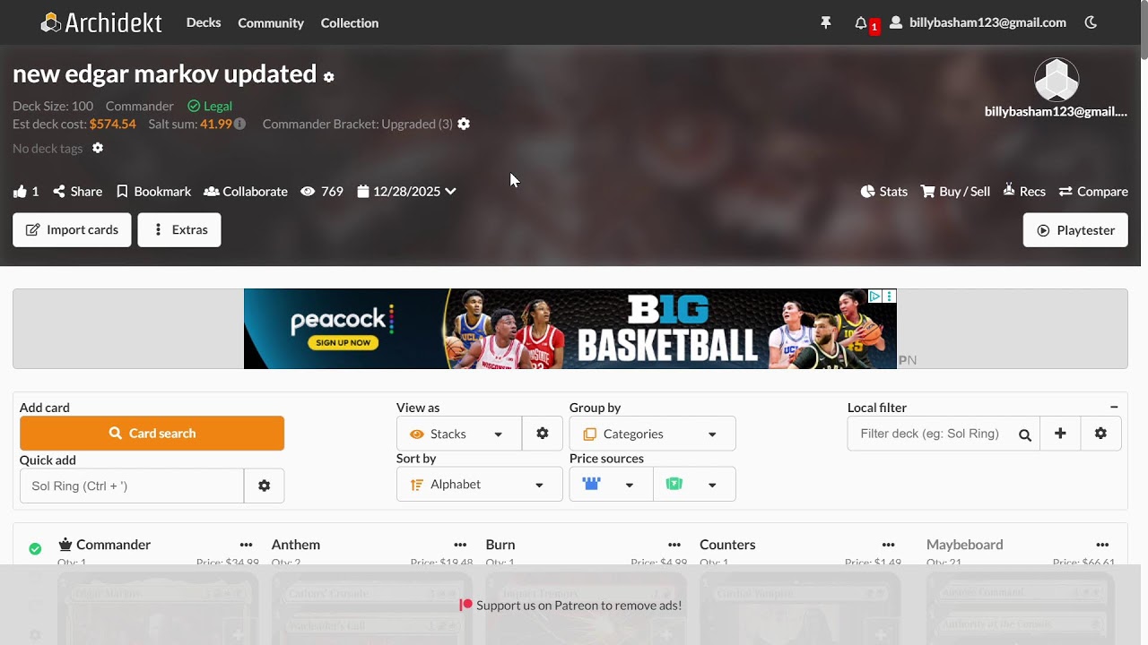This screenshot has width=1148, height=645.
Task: Open local filter settings gear
Action: (1100, 434)
